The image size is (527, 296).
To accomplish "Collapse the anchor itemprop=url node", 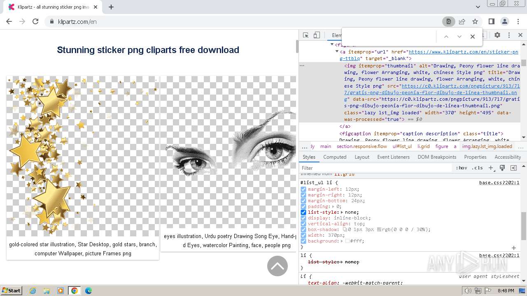I will (x=337, y=52).
